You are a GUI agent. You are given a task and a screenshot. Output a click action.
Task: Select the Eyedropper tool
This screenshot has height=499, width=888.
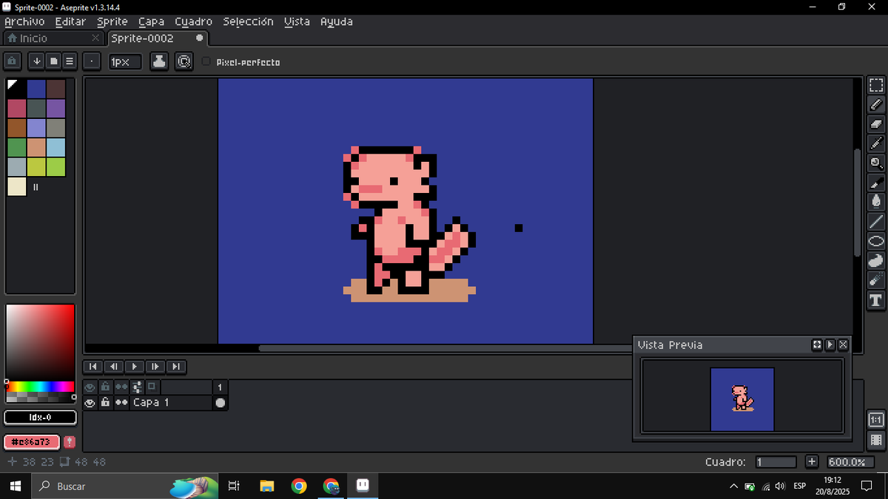click(876, 143)
